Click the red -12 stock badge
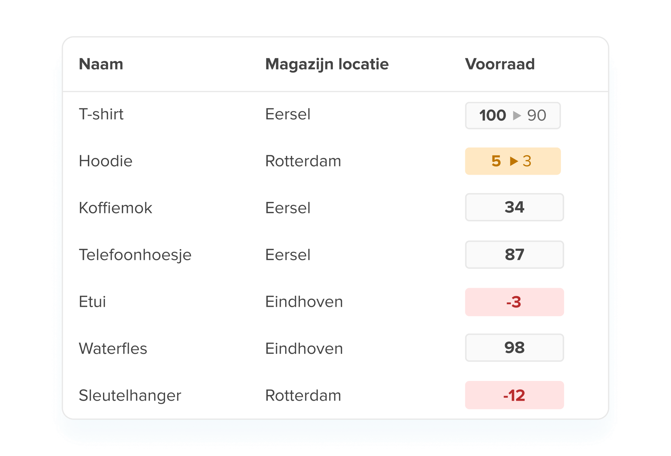Screen dimensions: 671x456 pos(514,395)
